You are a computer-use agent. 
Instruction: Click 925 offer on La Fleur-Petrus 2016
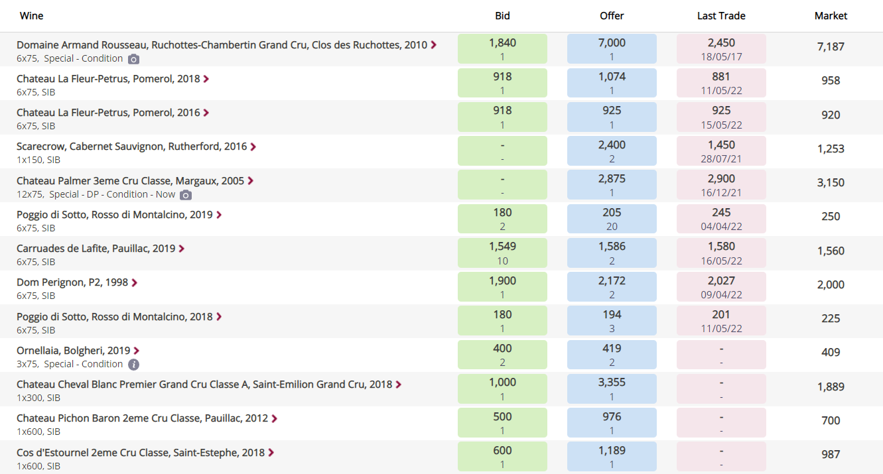(612, 117)
